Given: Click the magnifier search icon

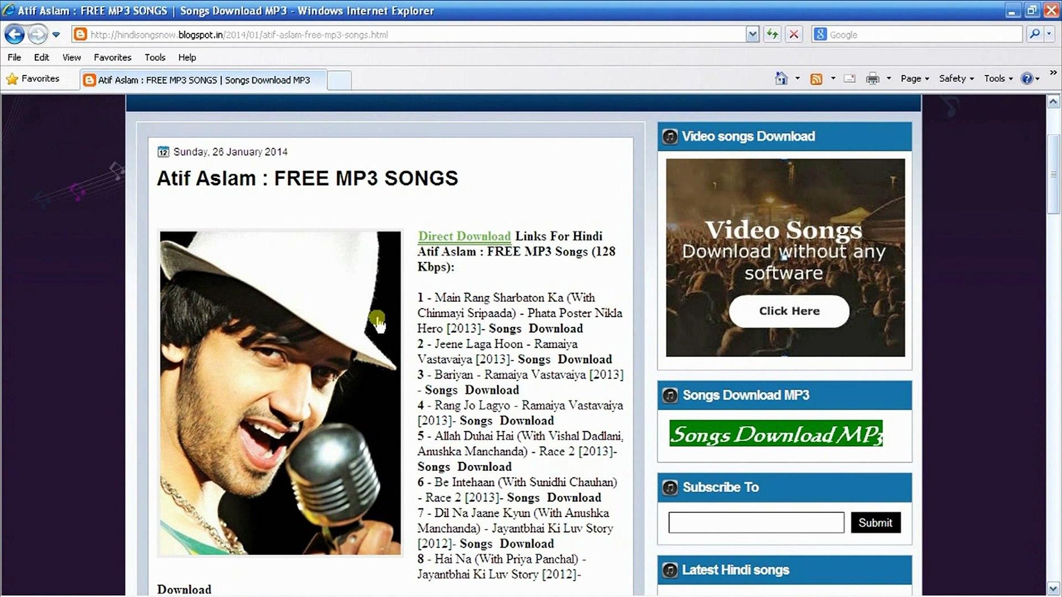Looking at the screenshot, I should pyautogui.click(x=1034, y=34).
